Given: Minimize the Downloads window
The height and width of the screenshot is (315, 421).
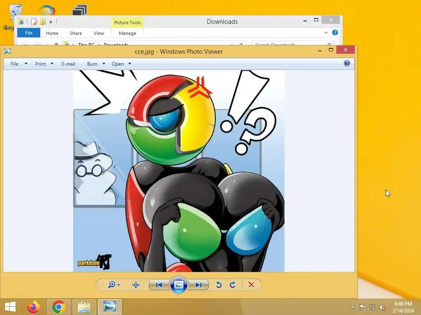Looking at the screenshot, I should click(305, 21).
